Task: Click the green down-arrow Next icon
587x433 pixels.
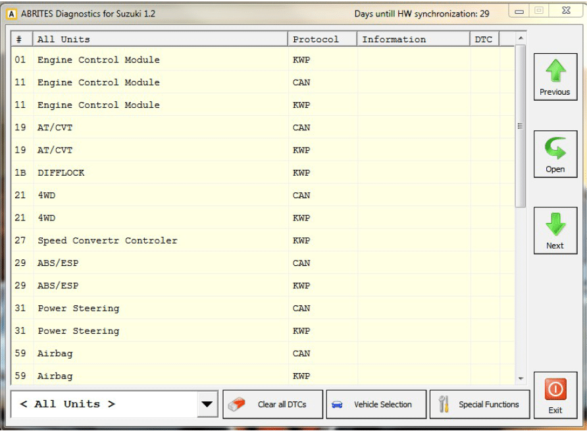Action: click(555, 225)
